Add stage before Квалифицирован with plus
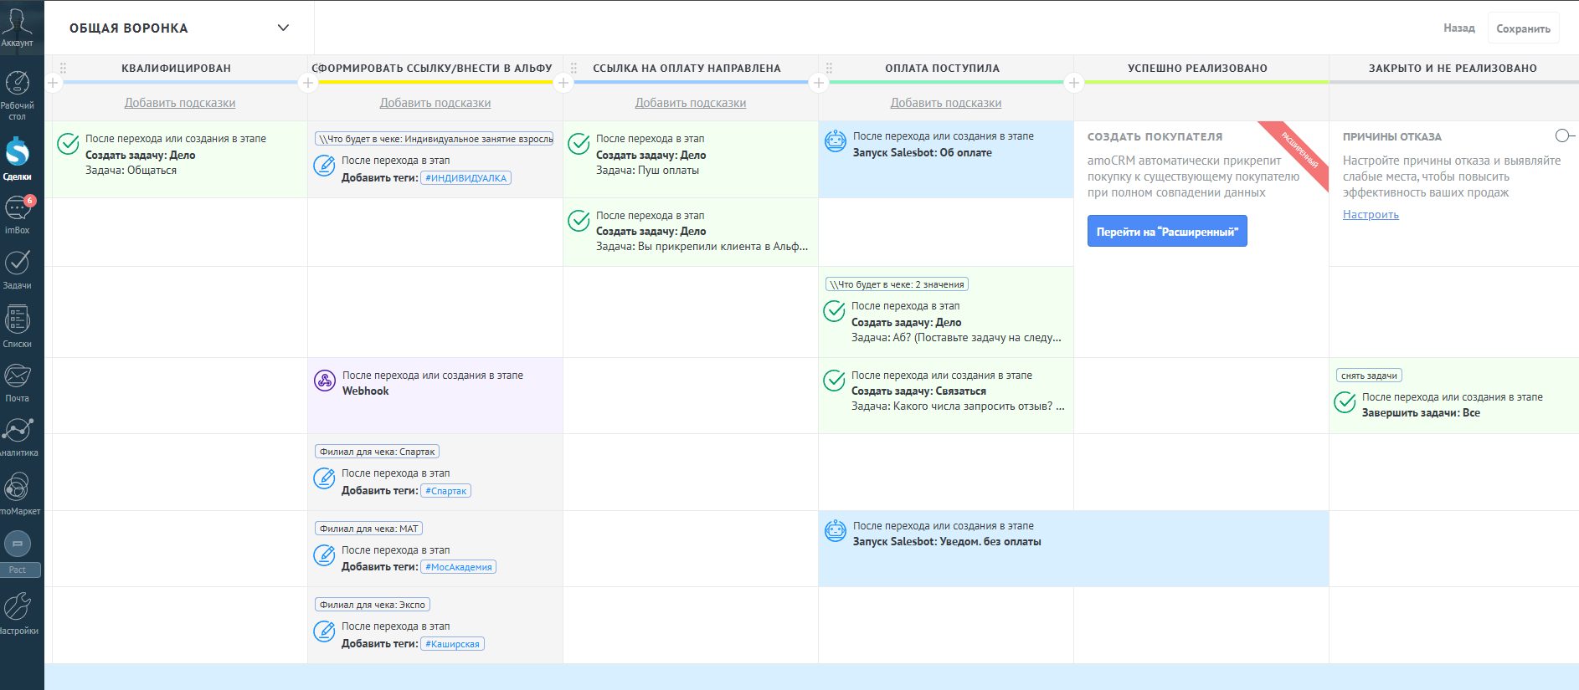Screen dimensions: 1579x690 [53, 83]
